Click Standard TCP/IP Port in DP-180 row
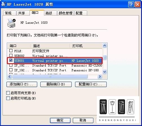142x126 pixels. (x=49, y=70)
